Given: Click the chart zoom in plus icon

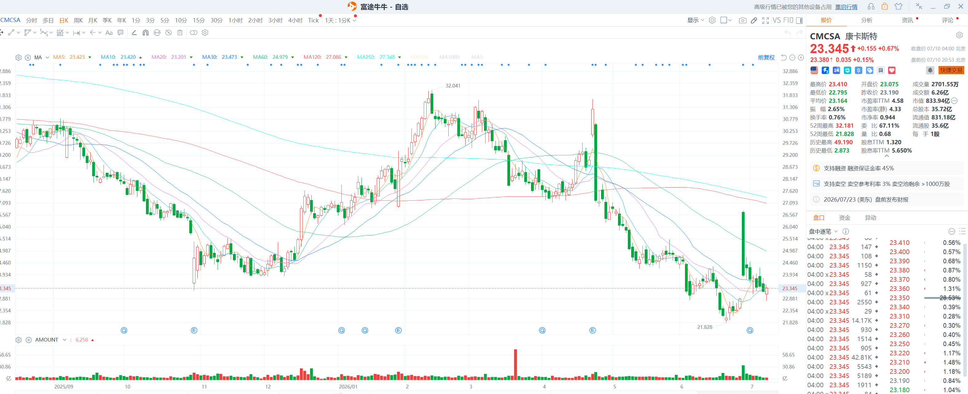Looking at the screenshot, I should click(x=801, y=57).
